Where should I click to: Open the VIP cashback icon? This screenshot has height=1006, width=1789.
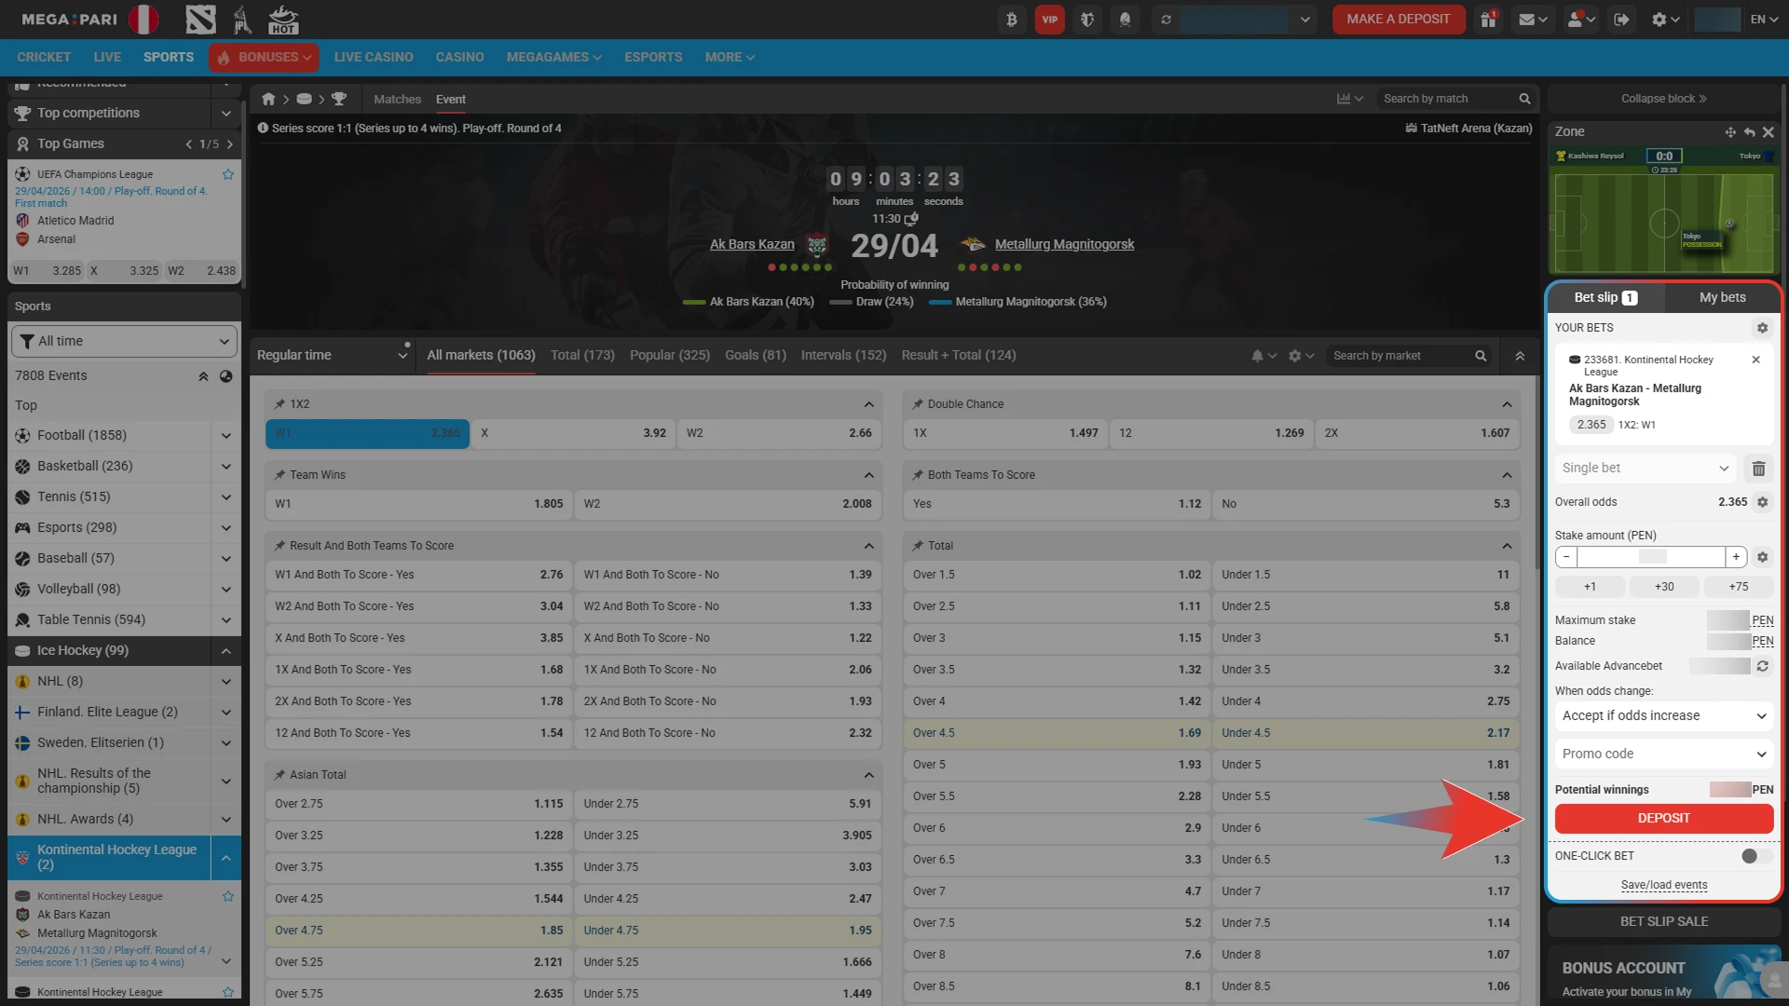[x=1050, y=20]
